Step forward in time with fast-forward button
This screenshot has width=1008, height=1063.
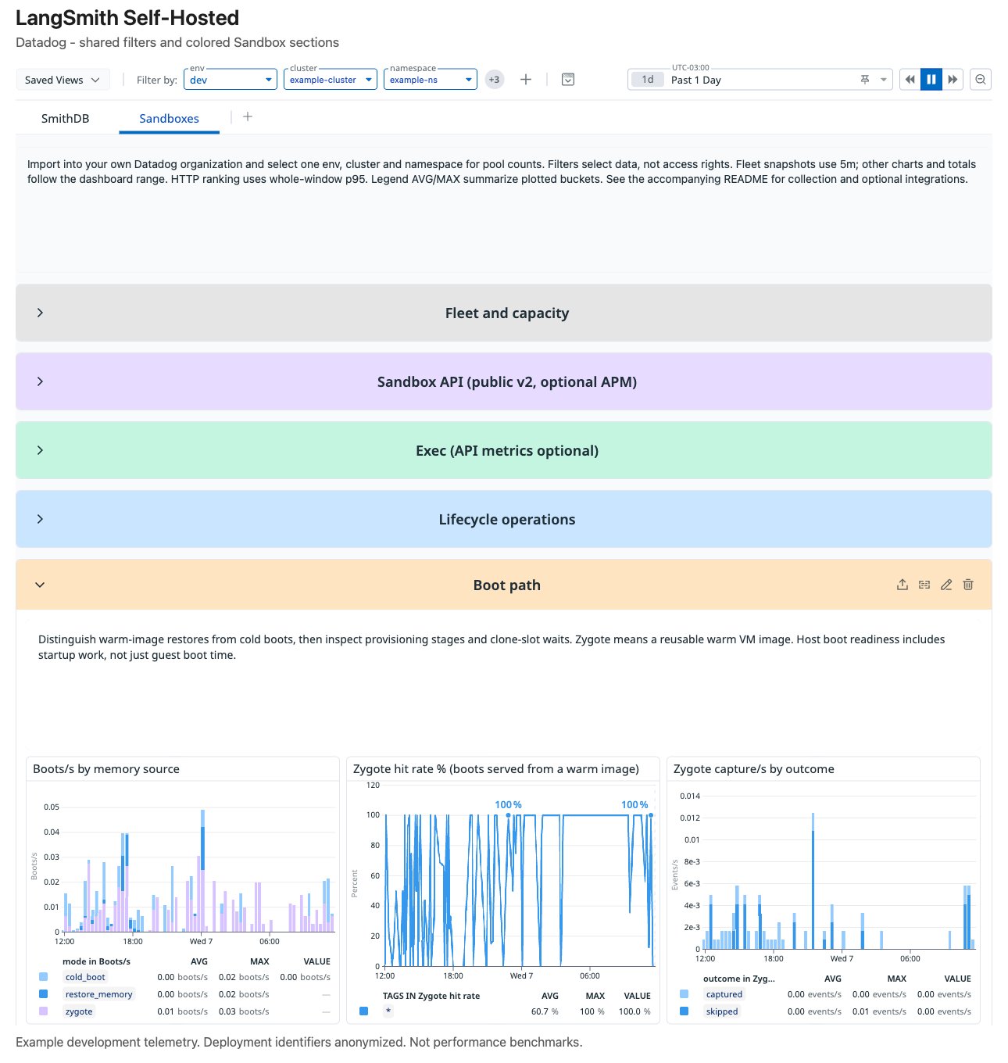tap(953, 80)
